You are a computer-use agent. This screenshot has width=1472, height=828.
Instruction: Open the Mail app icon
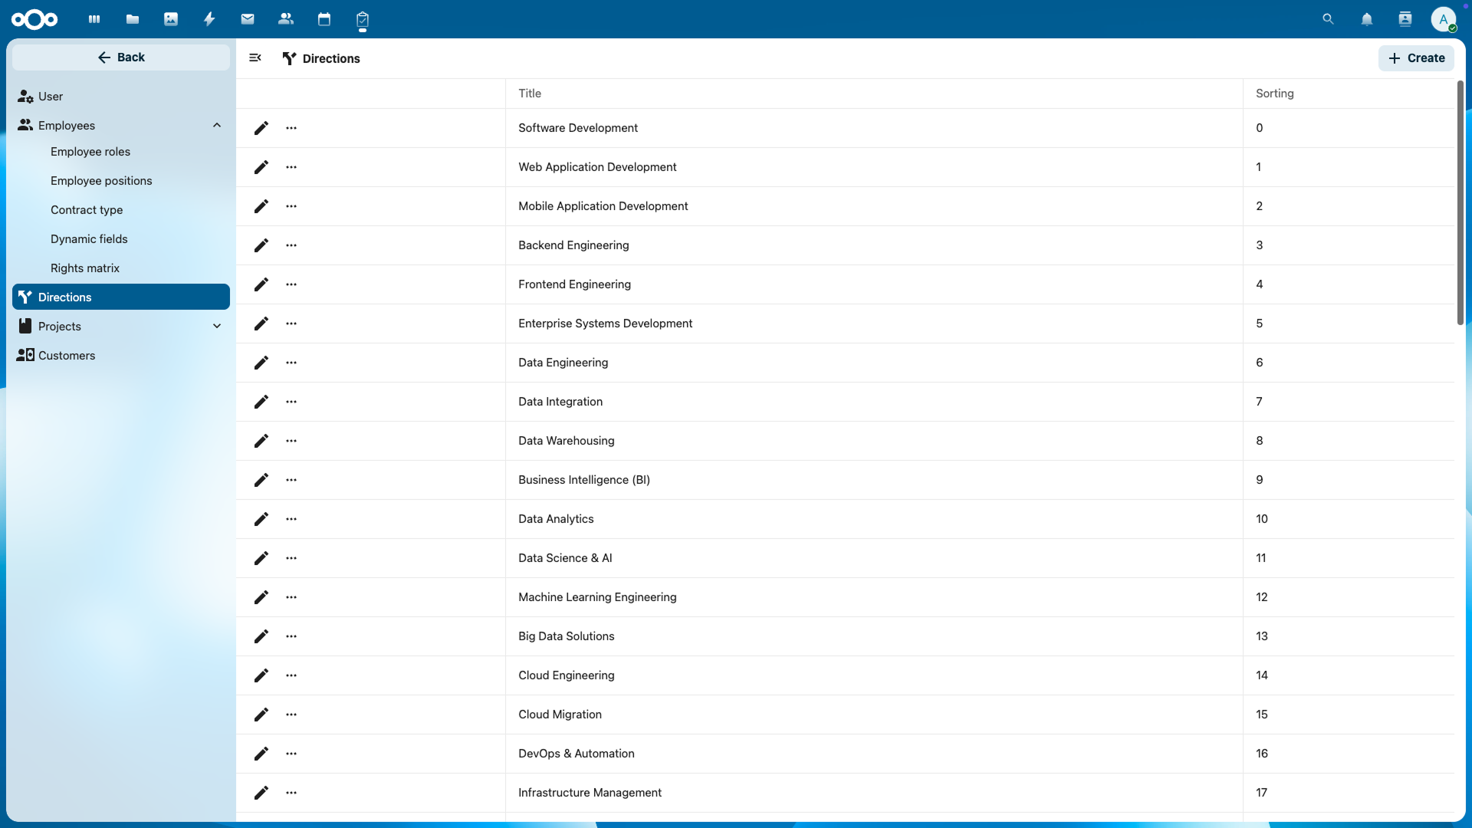(x=248, y=19)
